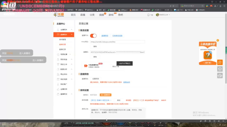Open the 首页 home tab
Screen dimensions: 227x127
click(x=73, y=15)
